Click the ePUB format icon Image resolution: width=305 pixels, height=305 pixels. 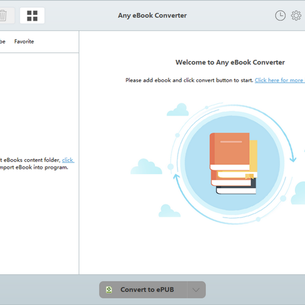click(109, 290)
